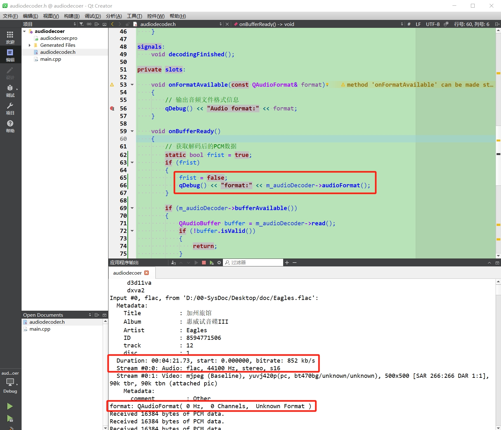Open the 工具(T) menu
The height and width of the screenshot is (430, 501).
[134, 16]
